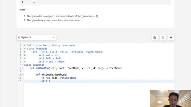Reset code with the refresh icon
This screenshot has width=191, height=107.
[163, 37]
